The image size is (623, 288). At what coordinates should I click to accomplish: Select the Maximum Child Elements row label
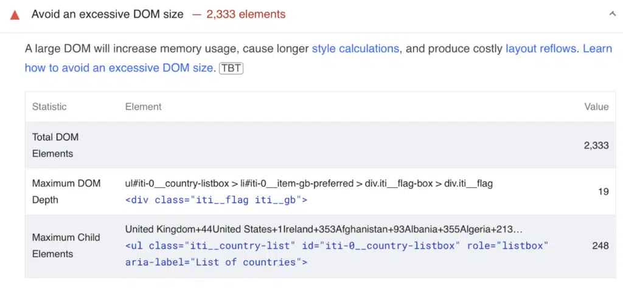tap(66, 245)
